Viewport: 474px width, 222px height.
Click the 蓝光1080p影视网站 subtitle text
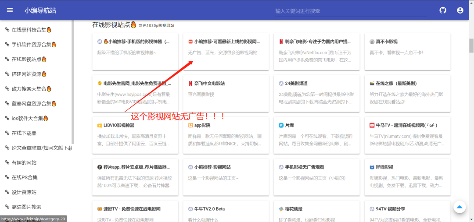pos(156,26)
